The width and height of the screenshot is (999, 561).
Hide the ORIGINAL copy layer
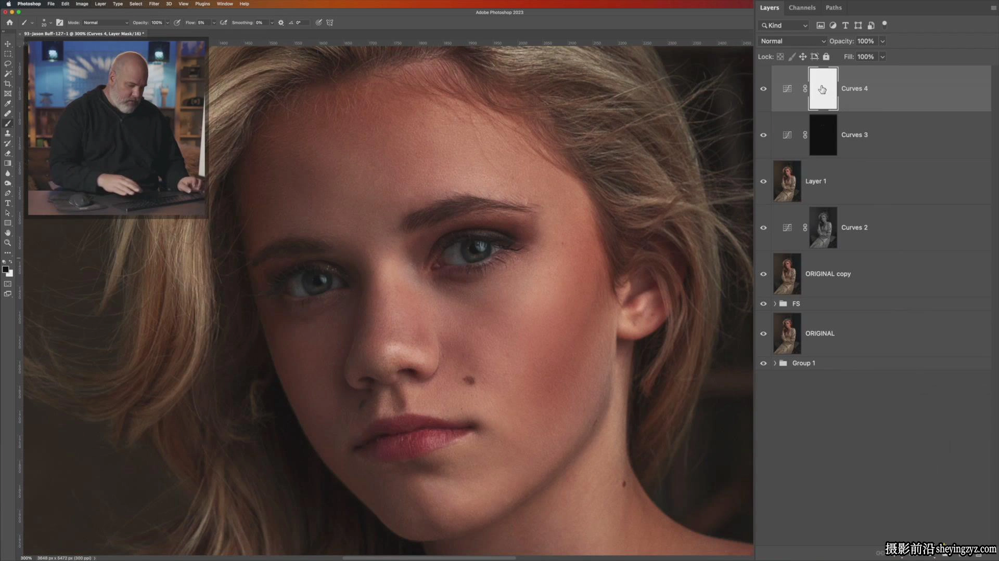pyautogui.click(x=763, y=274)
